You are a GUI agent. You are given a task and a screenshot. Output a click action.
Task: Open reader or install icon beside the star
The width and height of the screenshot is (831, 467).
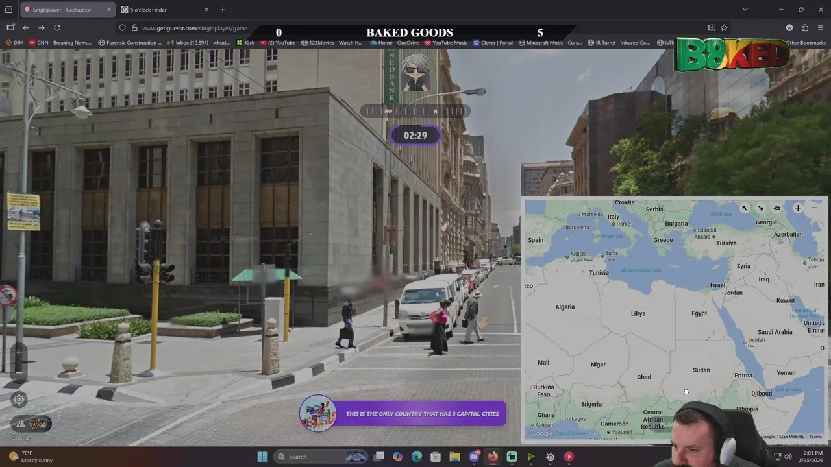[x=712, y=28]
